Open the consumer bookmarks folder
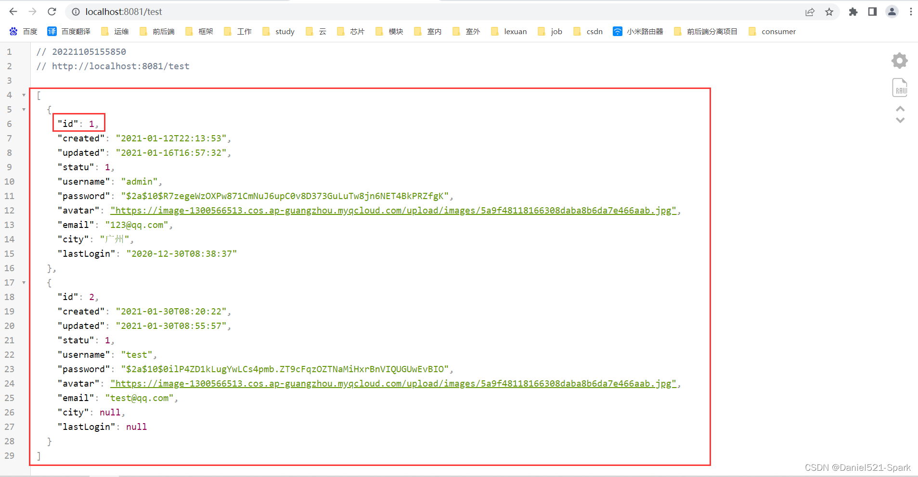The width and height of the screenshot is (918, 477). [773, 31]
